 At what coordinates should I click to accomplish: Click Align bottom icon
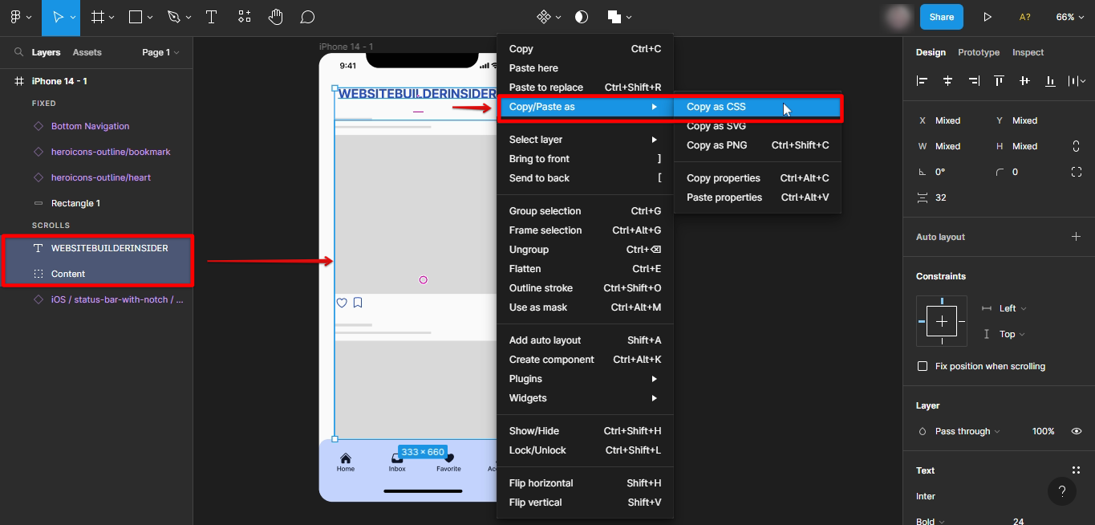(1050, 81)
